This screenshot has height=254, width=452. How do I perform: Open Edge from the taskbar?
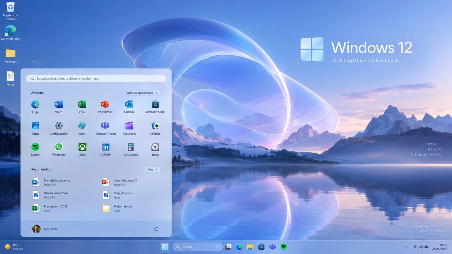pyautogui.click(x=239, y=247)
